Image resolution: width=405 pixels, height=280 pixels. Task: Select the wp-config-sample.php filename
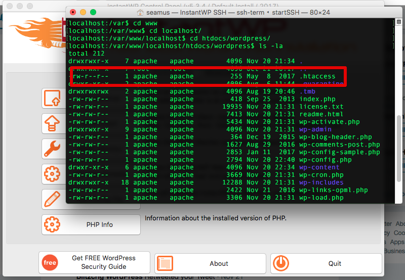click(339, 152)
